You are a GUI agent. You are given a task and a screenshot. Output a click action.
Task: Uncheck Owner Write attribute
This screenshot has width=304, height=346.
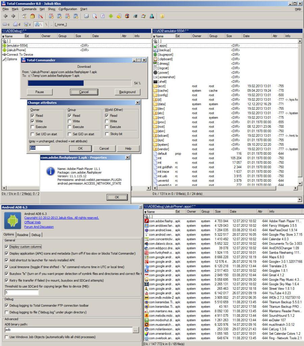[32, 121]
